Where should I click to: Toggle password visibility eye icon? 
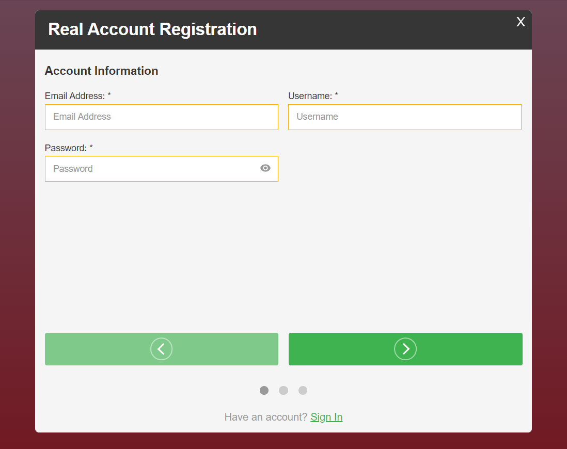click(x=265, y=168)
